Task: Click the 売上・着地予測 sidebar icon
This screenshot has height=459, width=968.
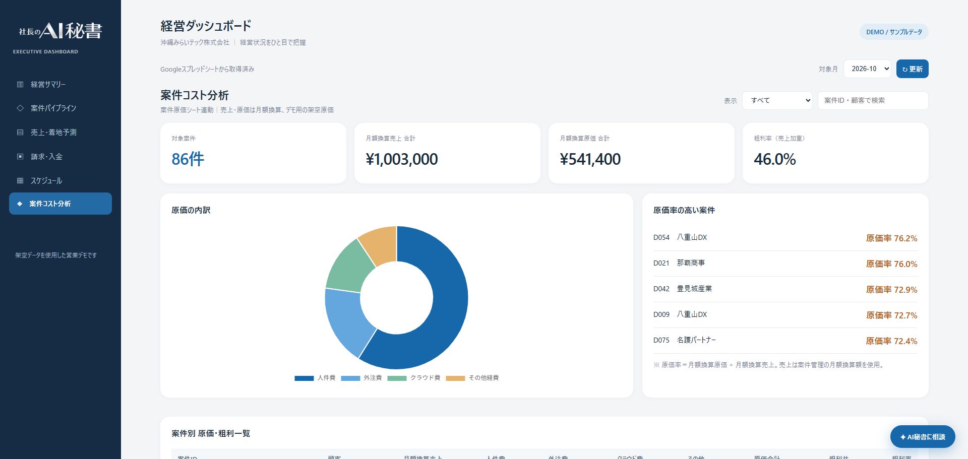Action: [20, 132]
